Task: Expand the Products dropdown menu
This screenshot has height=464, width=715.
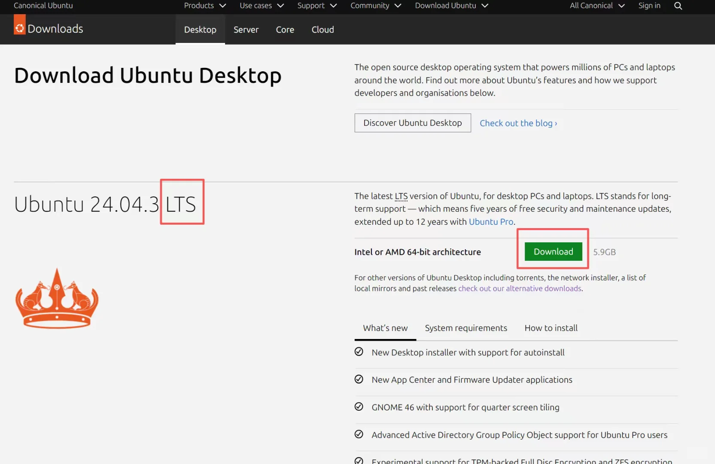Action: coord(205,6)
